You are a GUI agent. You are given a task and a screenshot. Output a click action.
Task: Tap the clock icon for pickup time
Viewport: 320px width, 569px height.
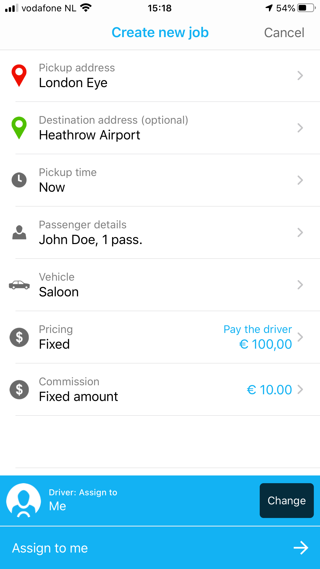tap(19, 180)
